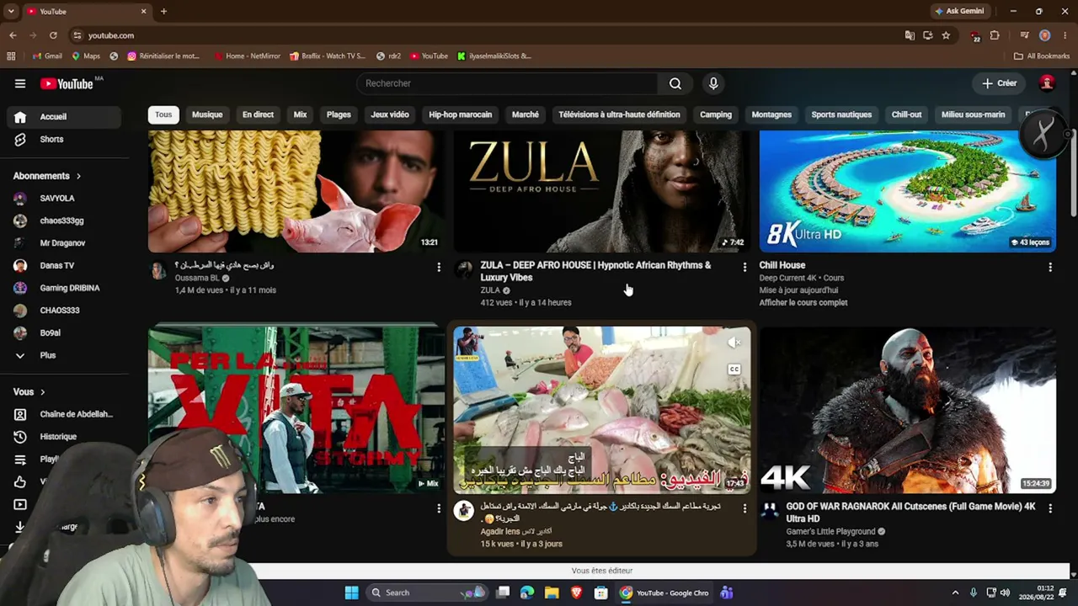Expand the Abonnements section
Screen dimensions: 1078x606
click(47, 176)
